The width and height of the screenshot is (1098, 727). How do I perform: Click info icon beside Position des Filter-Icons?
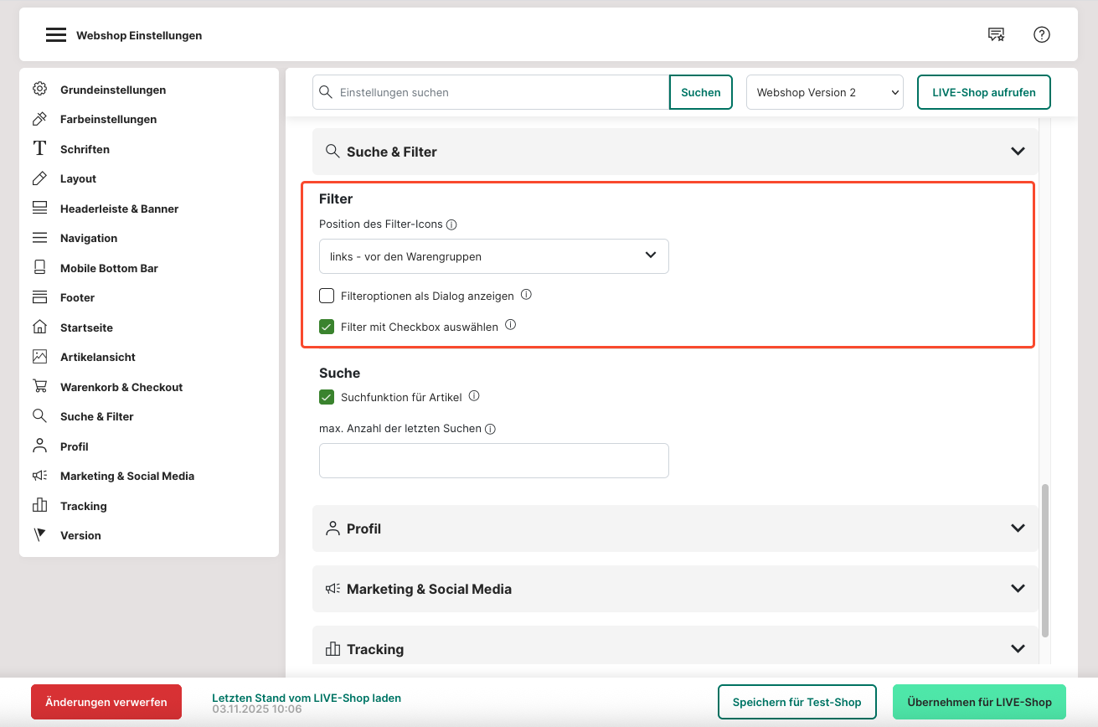[451, 225]
